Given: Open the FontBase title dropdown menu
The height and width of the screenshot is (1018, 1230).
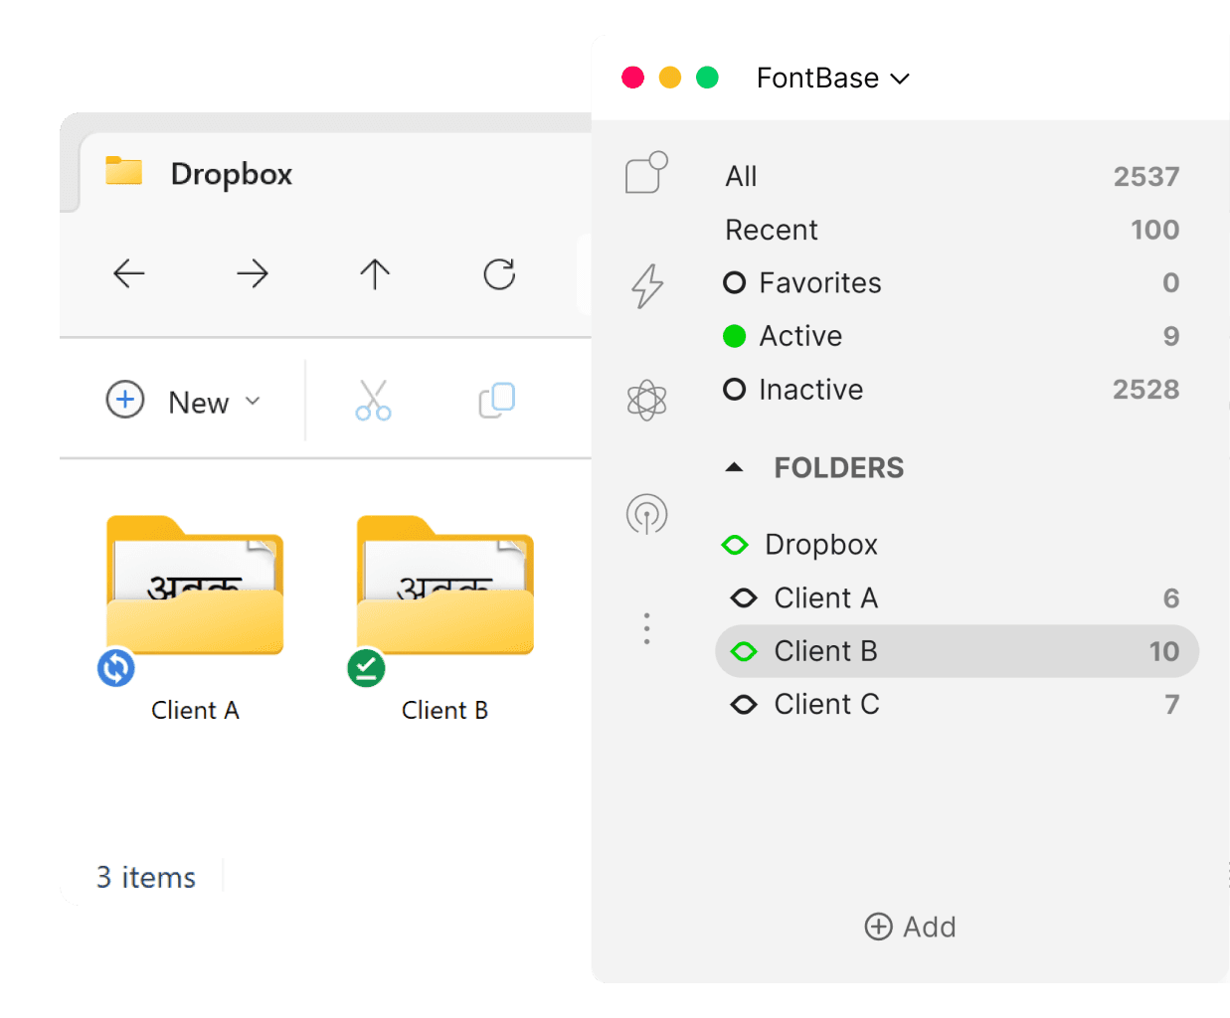Looking at the screenshot, I should coord(832,78).
